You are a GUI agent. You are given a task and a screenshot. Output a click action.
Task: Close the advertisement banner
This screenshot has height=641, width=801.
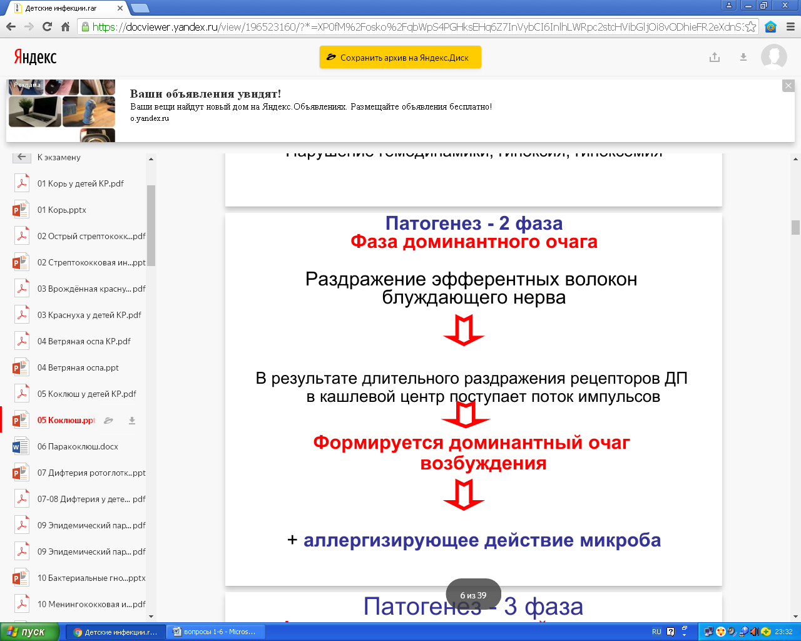[788, 86]
